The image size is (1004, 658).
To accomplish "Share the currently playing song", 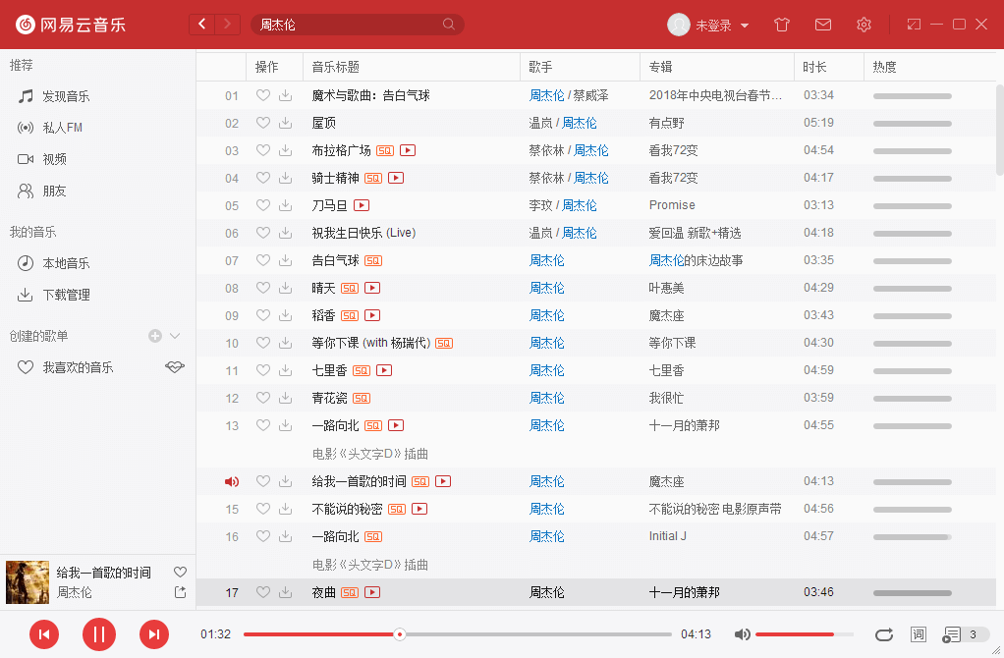I will tap(181, 592).
